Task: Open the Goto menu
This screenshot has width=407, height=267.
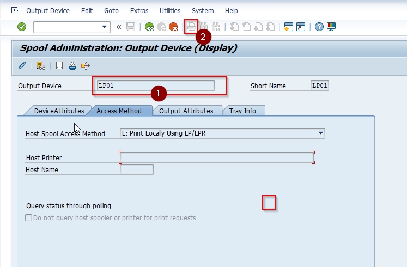Action: [111, 11]
